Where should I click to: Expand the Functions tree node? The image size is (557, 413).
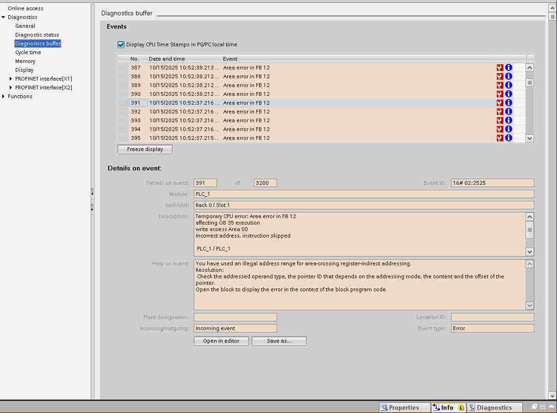(x=4, y=96)
